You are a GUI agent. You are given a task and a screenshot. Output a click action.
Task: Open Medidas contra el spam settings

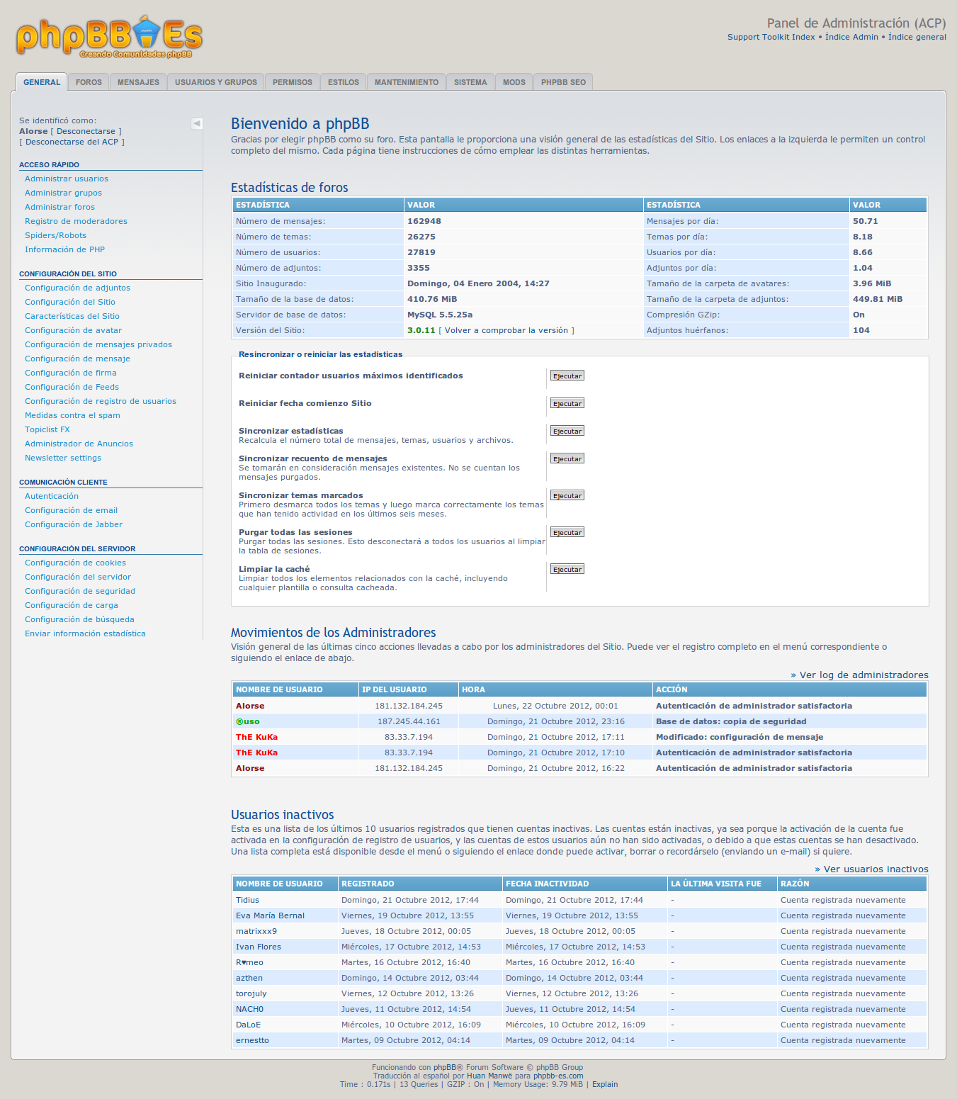click(72, 415)
